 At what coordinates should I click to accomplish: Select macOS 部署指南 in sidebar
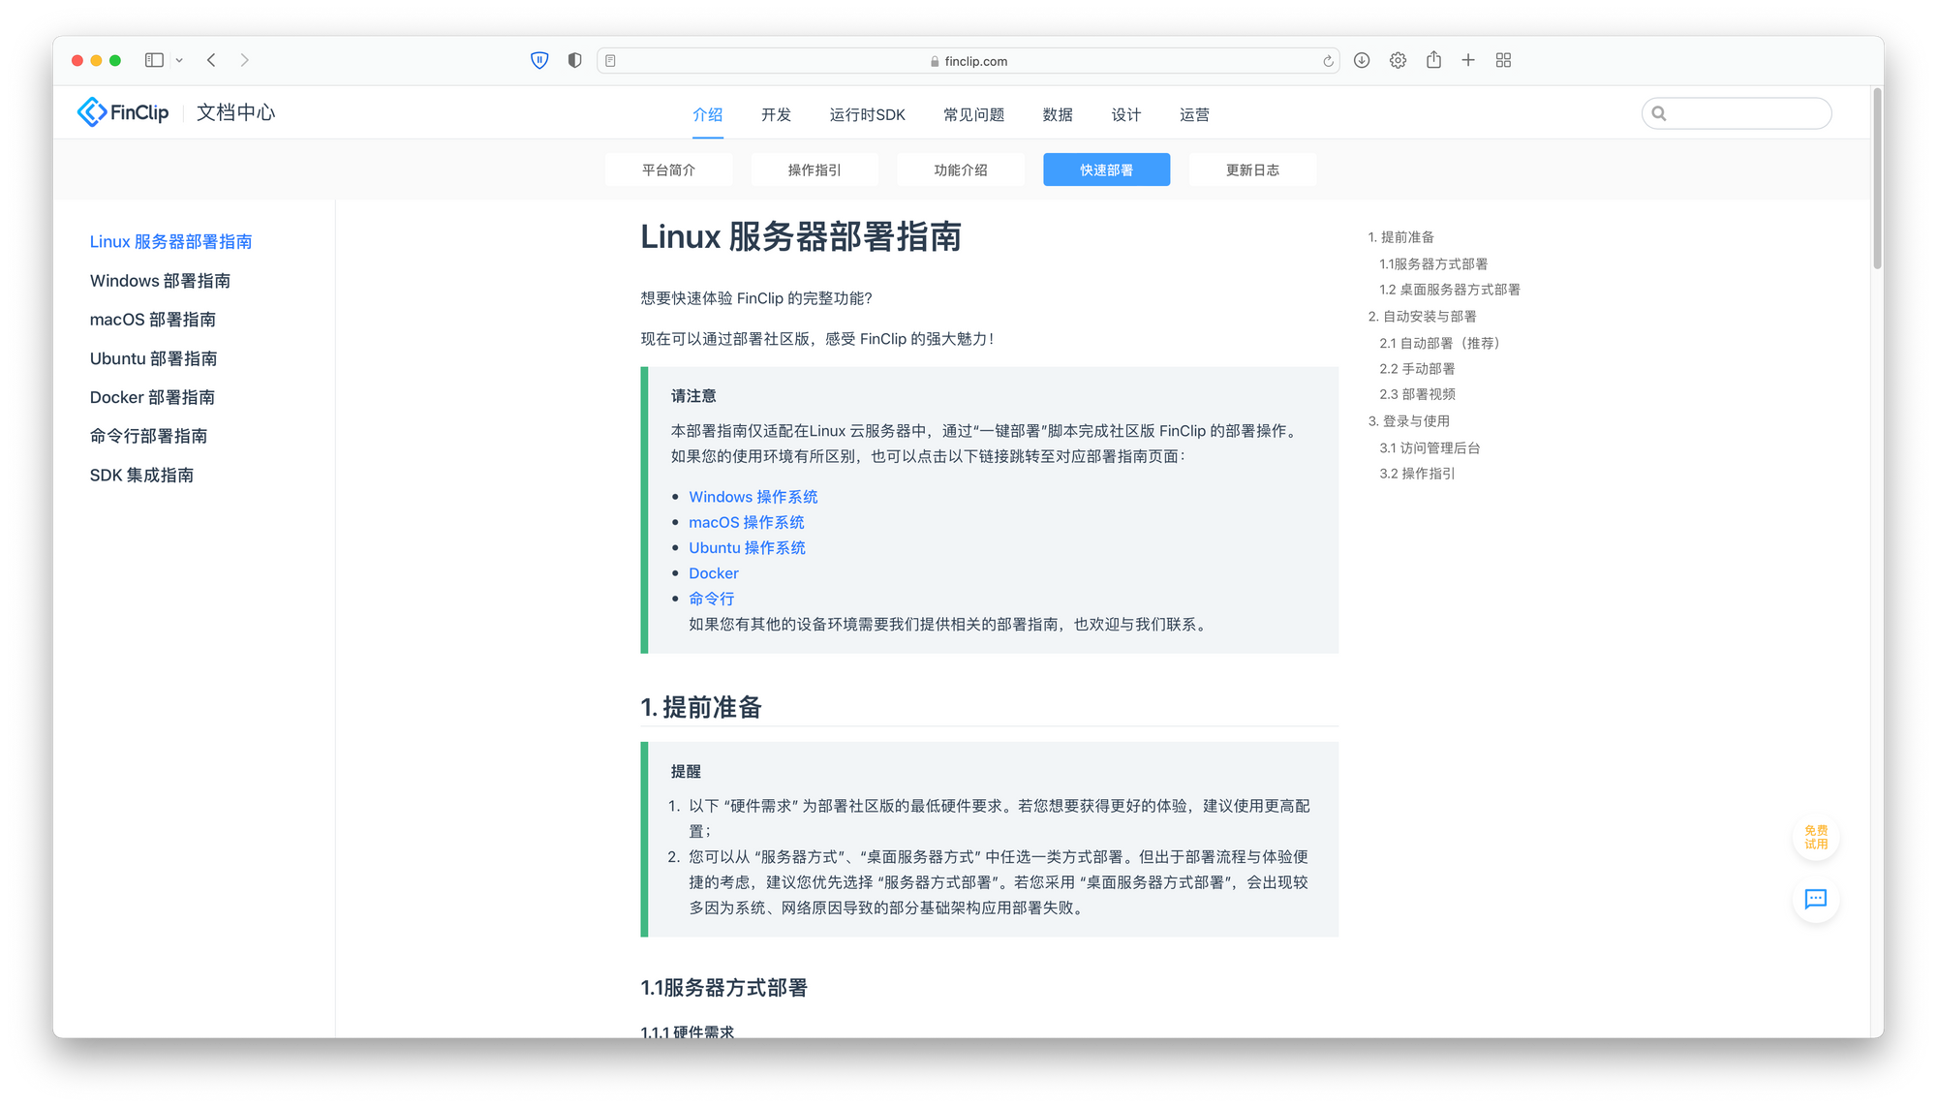point(152,319)
